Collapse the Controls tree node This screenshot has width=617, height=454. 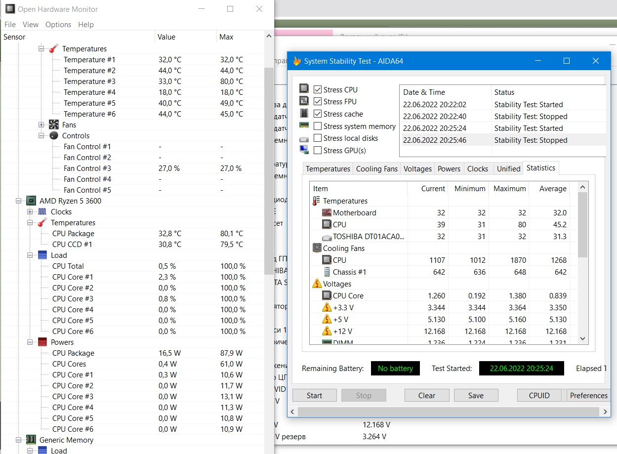tap(41, 136)
